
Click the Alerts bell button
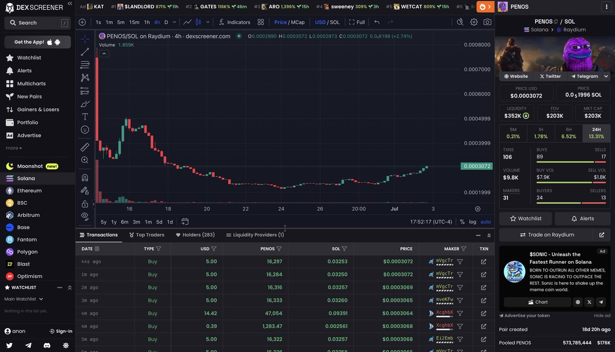[582, 218]
